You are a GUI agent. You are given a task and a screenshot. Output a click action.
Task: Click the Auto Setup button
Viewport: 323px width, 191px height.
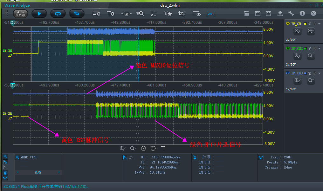coord(20,14)
